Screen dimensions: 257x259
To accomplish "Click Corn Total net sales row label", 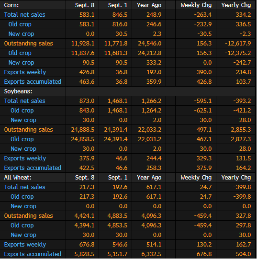I will [24, 15].
